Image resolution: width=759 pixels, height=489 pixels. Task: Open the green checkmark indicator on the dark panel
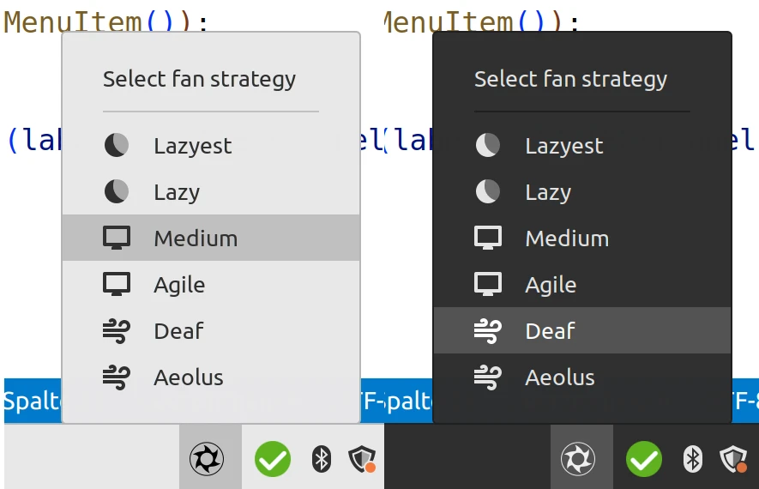[644, 458]
